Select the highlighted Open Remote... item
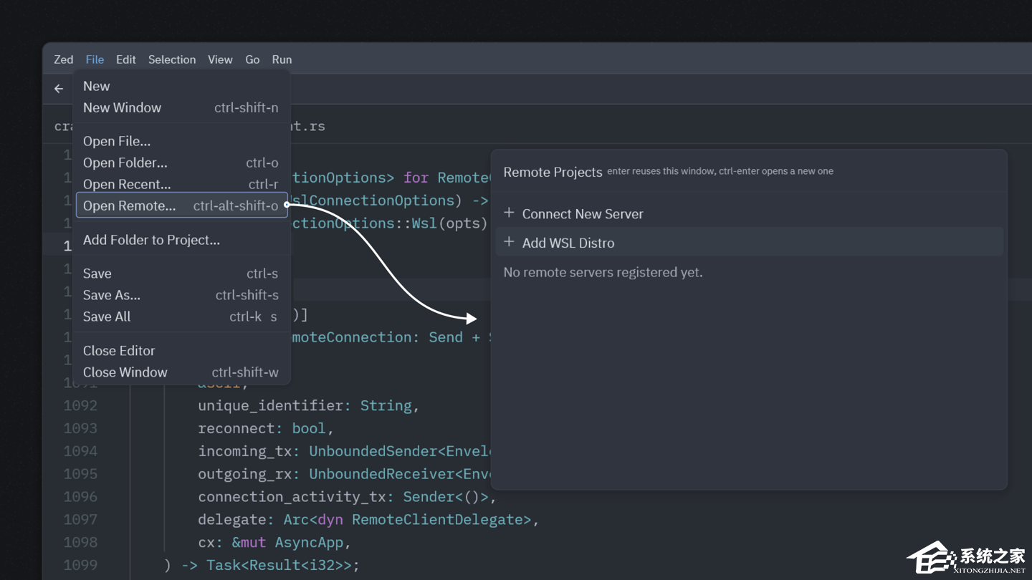Image resolution: width=1032 pixels, height=580 pixels. [x=130, y=206]
